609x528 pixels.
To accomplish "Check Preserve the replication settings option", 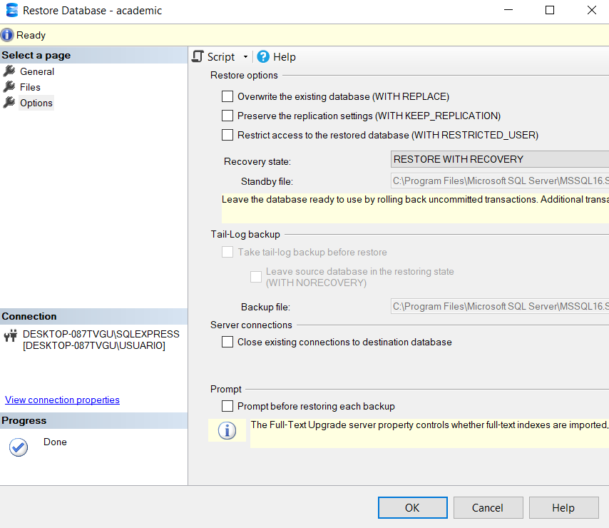I will pyautogui.click(x=227, y=116).
